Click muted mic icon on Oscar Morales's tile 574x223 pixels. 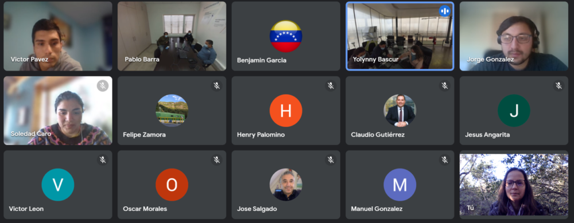(217, 160)
